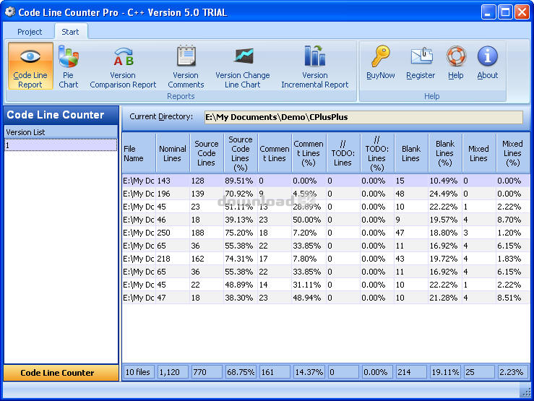Open the Code Line Report
Viewport: 534px width, 401px height.
30,66
